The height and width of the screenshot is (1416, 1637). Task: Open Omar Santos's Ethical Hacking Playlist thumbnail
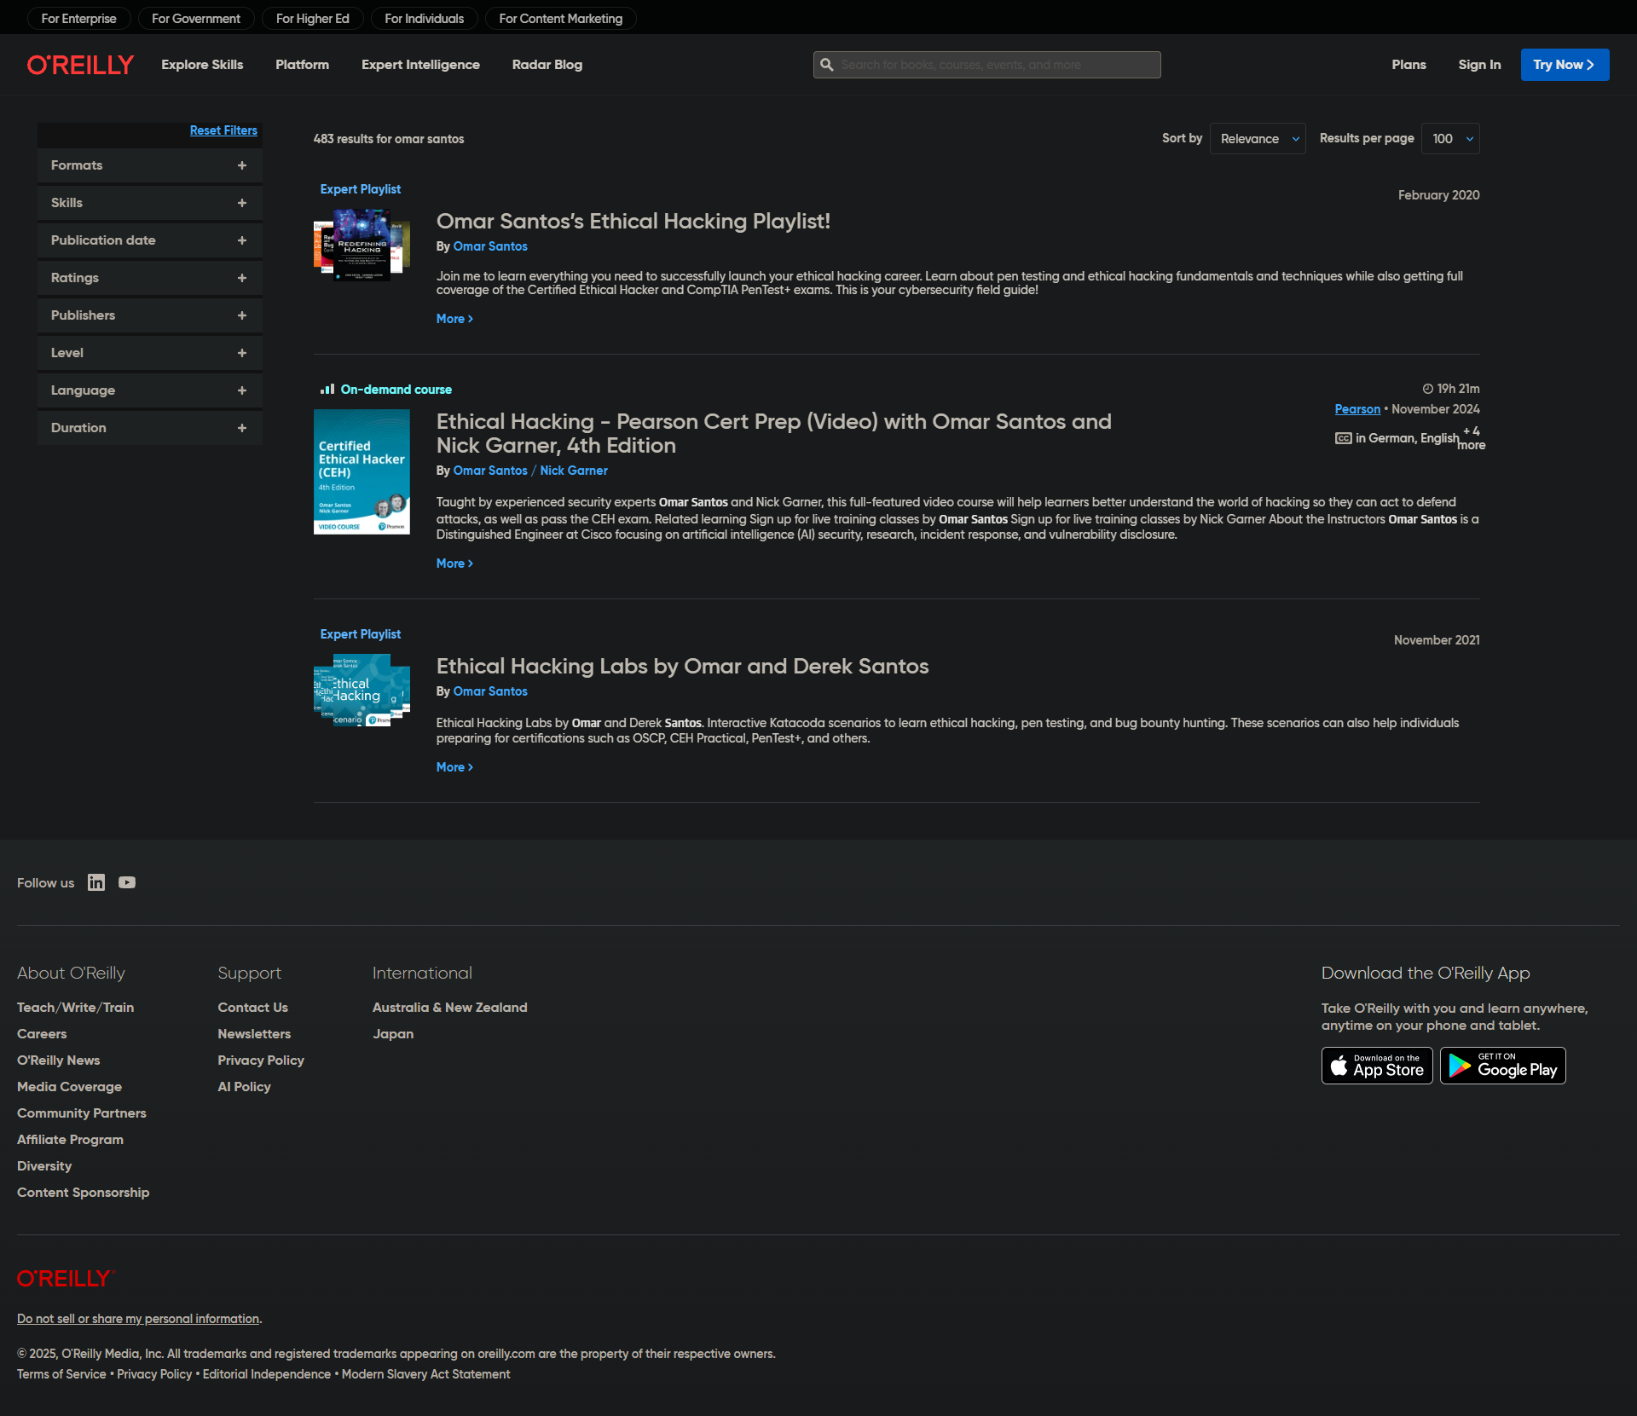pos(362,246)
